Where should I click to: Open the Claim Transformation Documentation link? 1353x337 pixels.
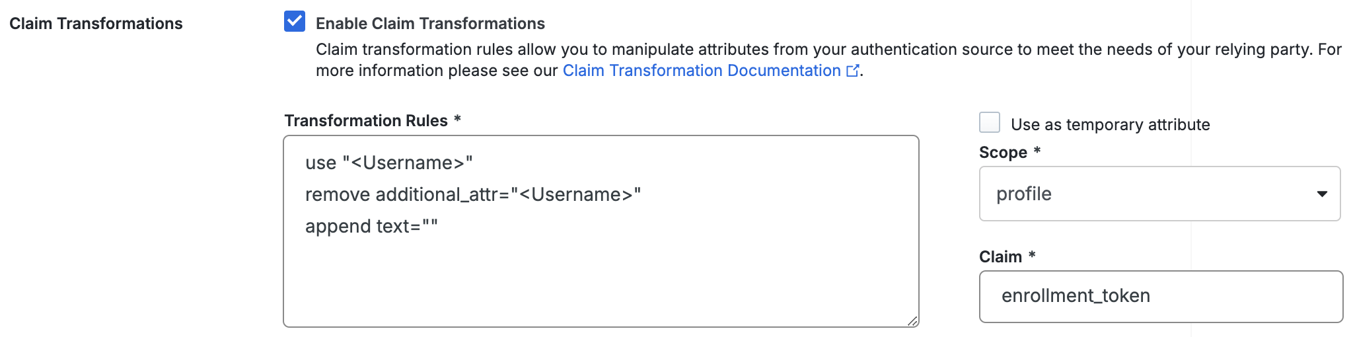click(702, 71)
